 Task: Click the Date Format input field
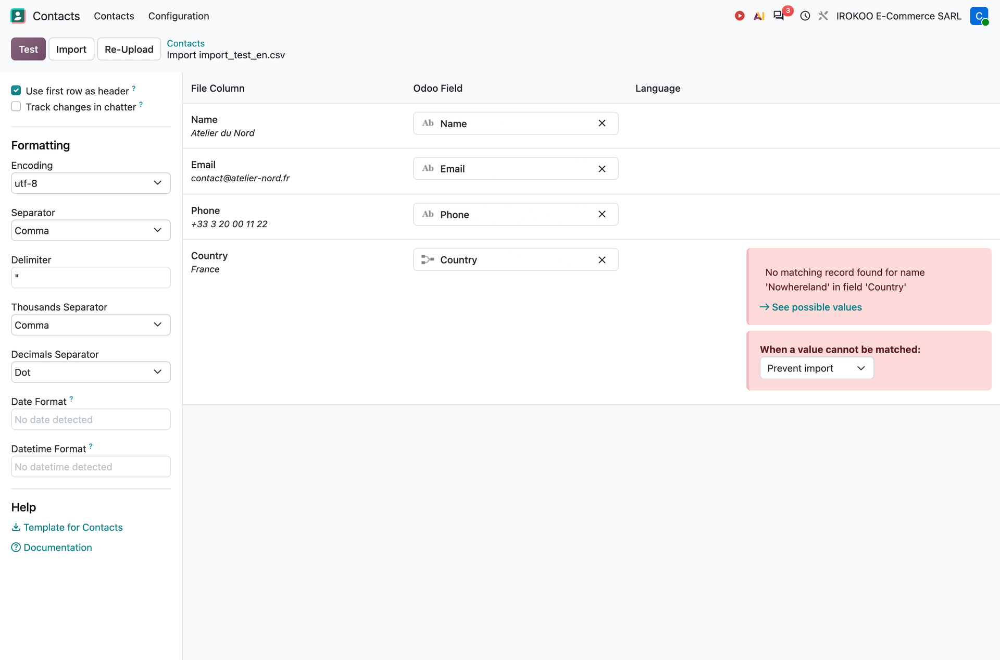(x=91, y=419)
